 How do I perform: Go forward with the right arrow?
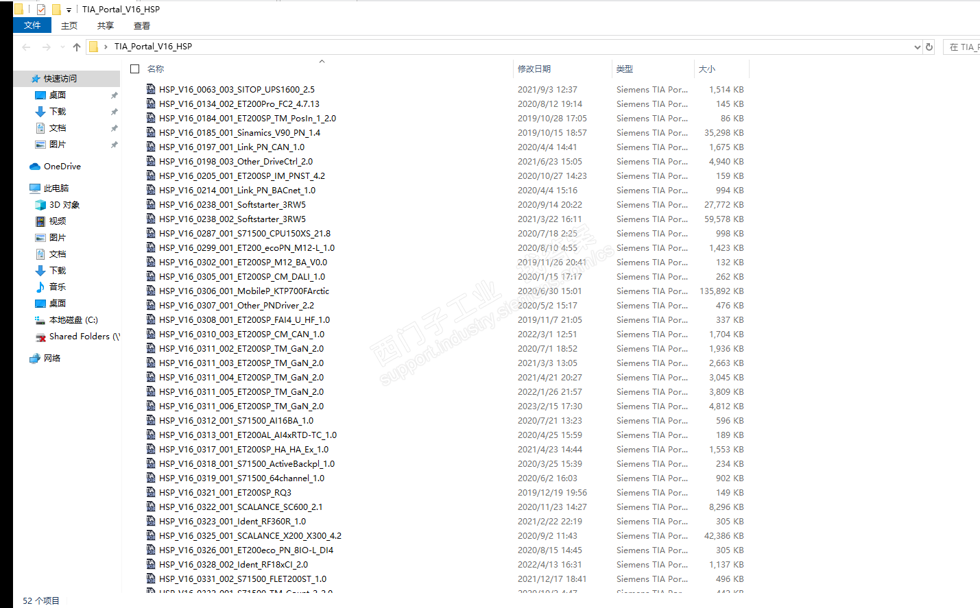tap(47, 47)
